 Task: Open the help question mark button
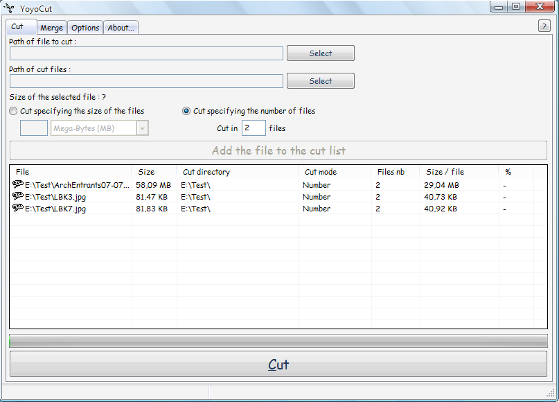544,26
